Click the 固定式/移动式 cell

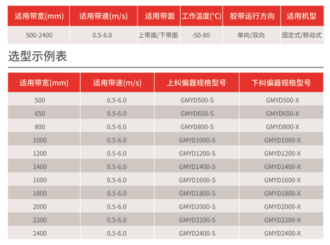pos(302,35)
